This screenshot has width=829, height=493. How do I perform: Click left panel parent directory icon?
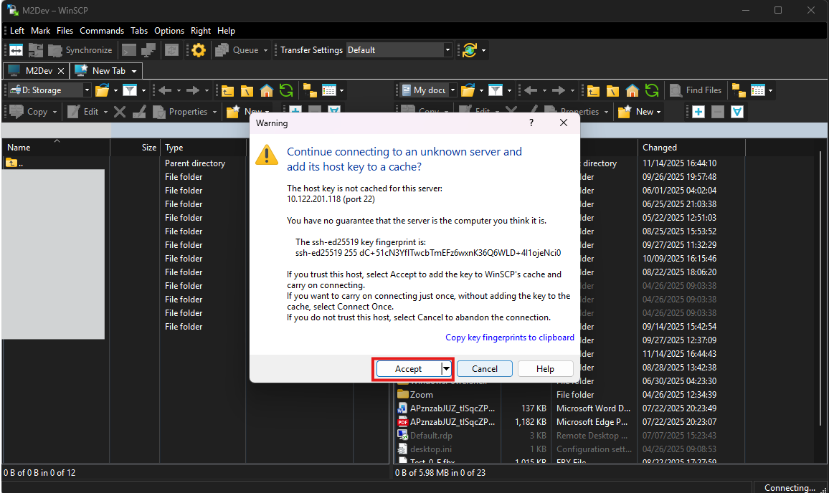pyautogui.click(x=227, y=90)
